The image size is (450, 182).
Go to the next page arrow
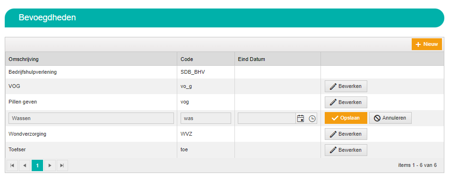click(x=50, y=165)
